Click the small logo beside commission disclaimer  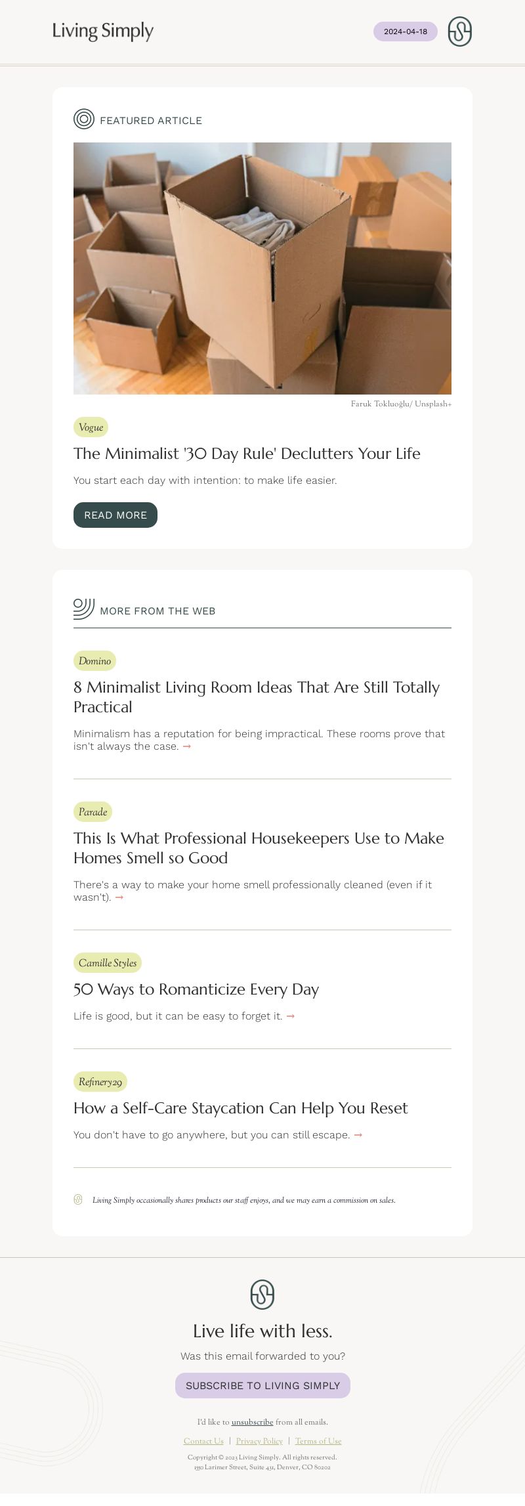[x=78, y=1199]
